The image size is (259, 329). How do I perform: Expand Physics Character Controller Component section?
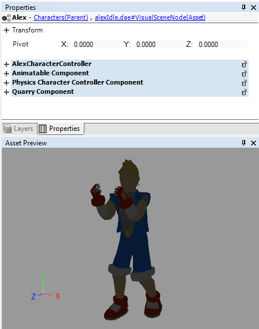6,83
